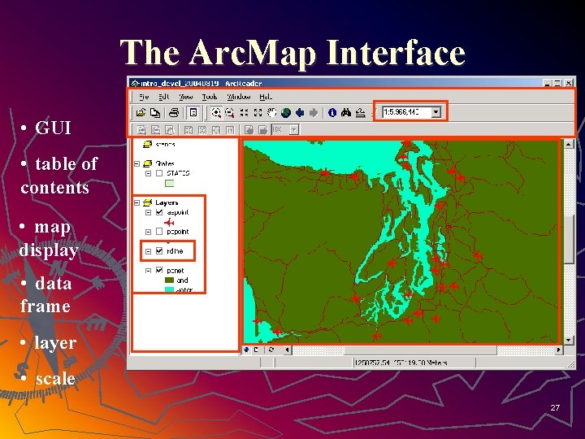Collapse the STATES layer legend

[x=148, y=173]
